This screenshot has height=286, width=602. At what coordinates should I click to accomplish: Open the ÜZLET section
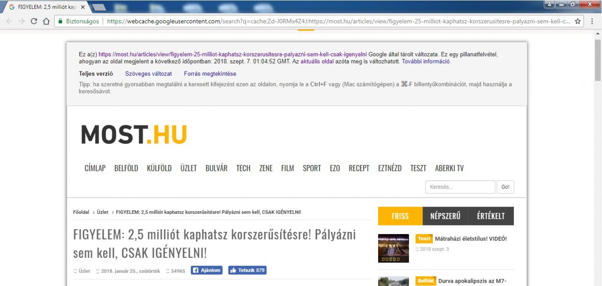tap(189, 168)
